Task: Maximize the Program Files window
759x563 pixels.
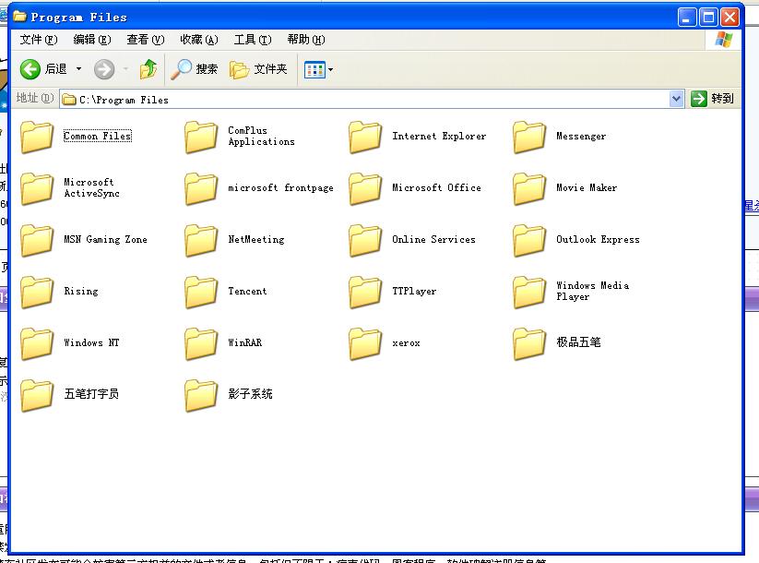Action: click(708, 18)
